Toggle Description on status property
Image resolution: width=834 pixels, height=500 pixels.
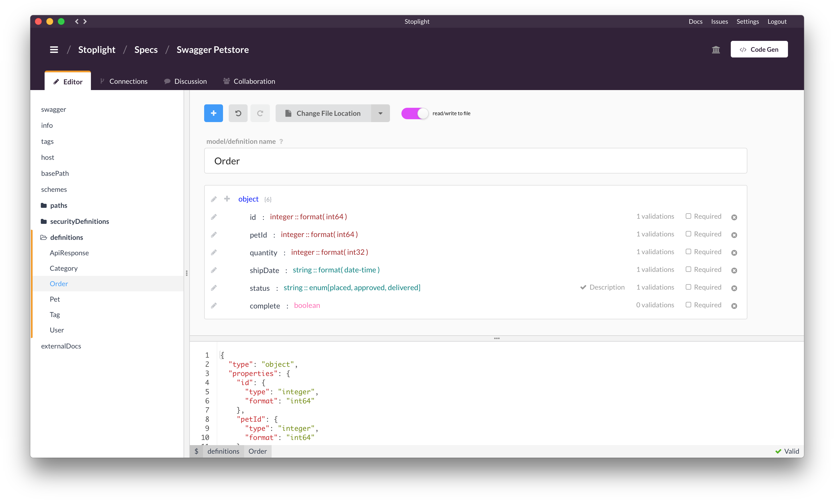(x=602, y=287)
